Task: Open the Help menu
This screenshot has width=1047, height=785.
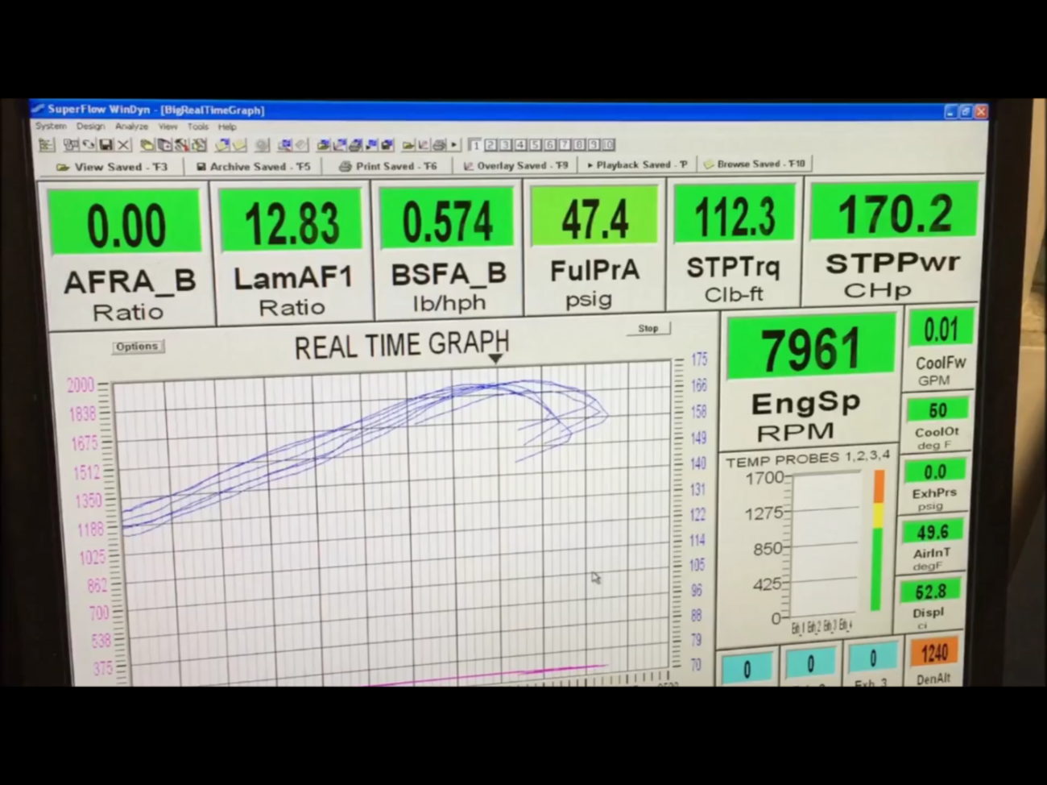Action: (227, 127)
